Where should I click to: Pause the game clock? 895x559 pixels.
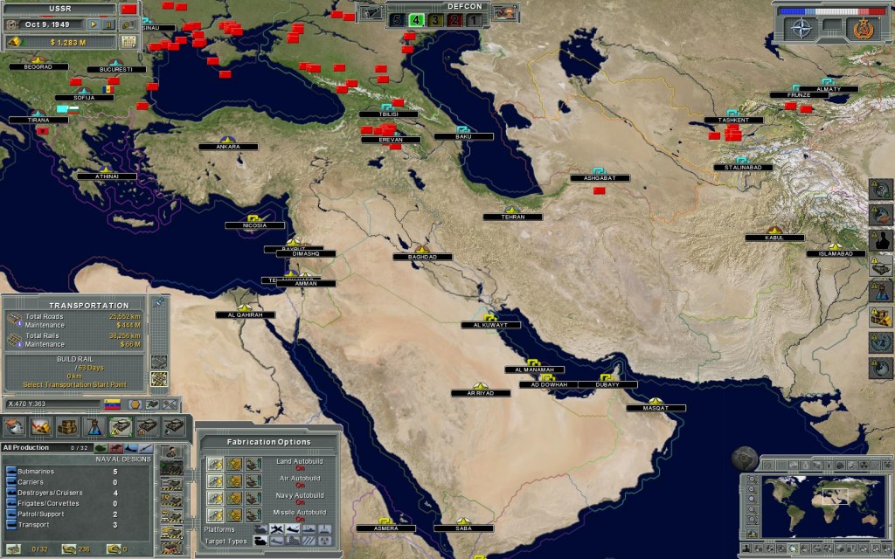108,24
